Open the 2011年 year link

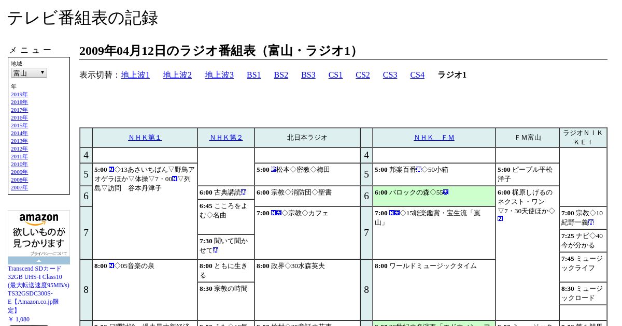(x=19, y=156)
